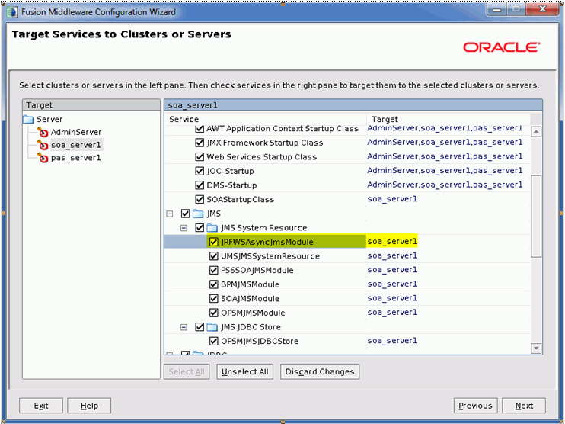Toggle the BPMJMSModule checkbox
Screen dimensions: 565x424
214,284
